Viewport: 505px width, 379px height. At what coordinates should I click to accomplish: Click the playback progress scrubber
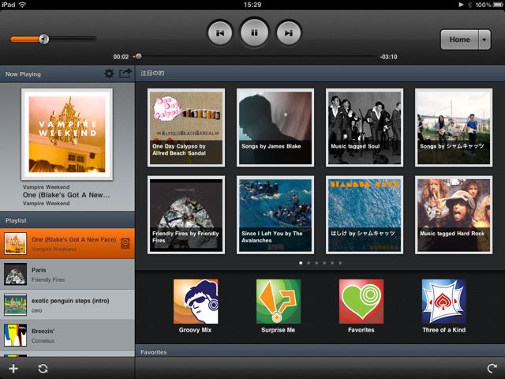138,56
